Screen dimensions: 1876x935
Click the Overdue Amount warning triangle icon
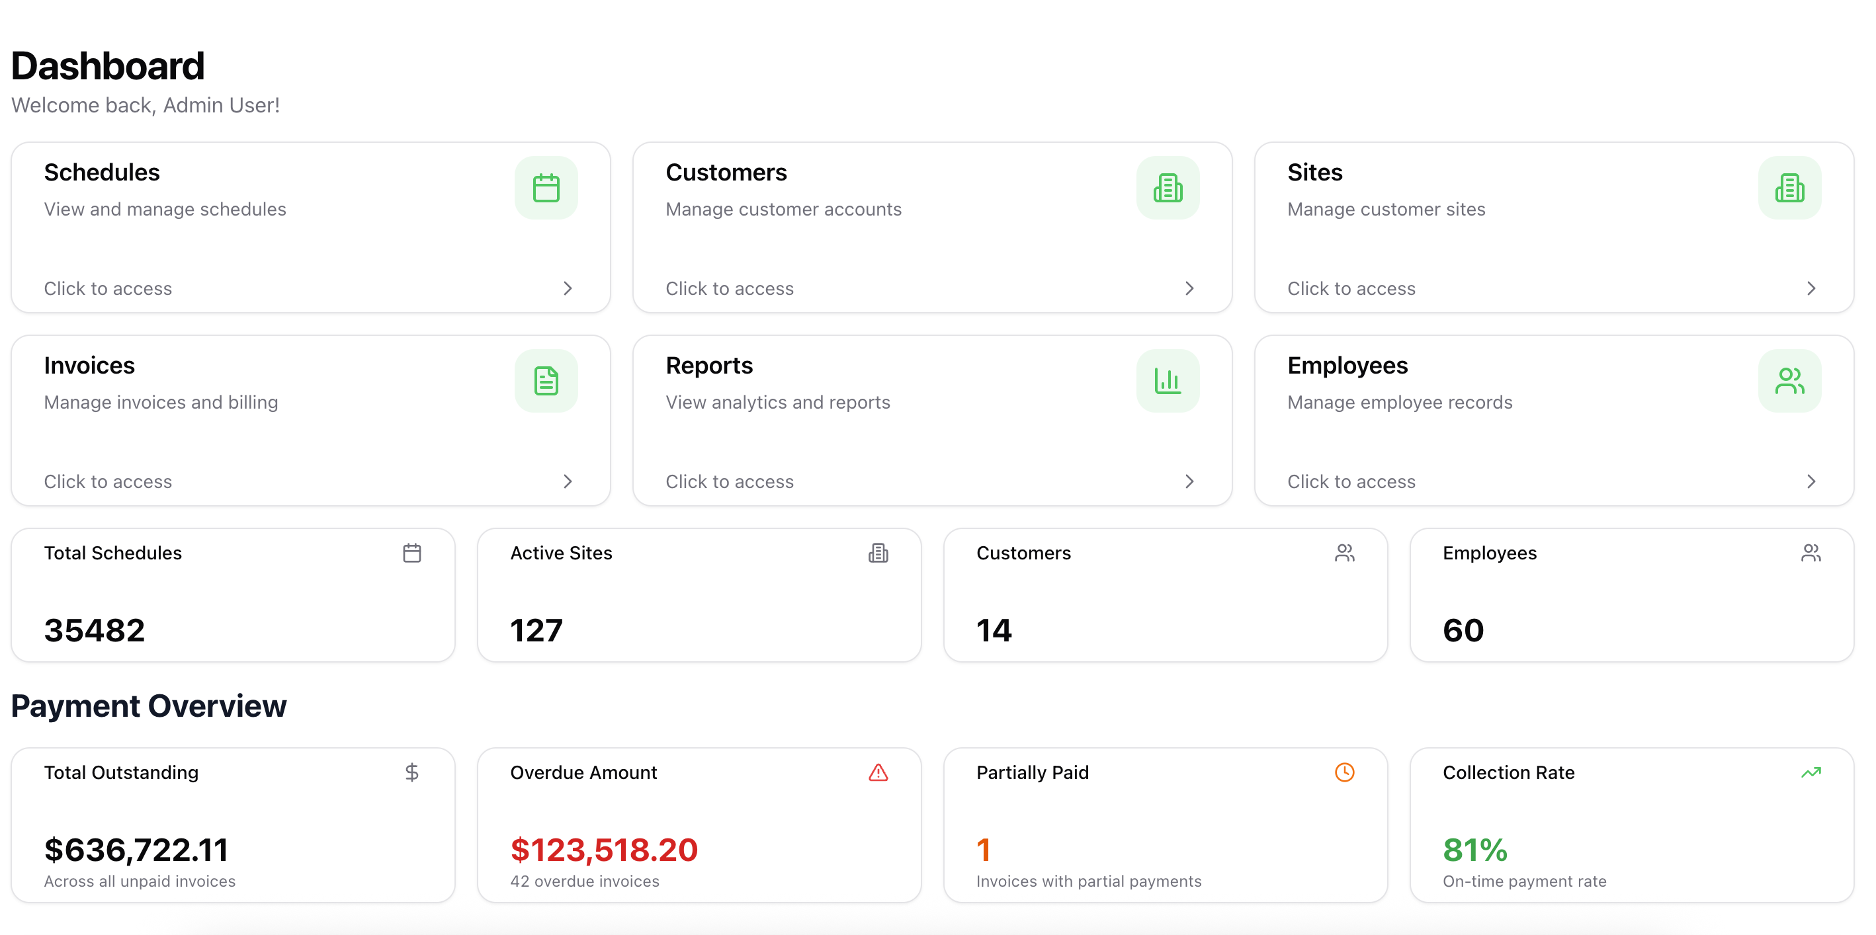(x=878, y=772)
